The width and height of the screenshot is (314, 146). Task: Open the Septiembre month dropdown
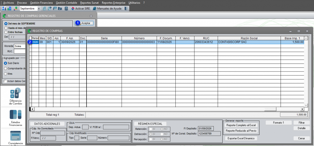point(39,9)
